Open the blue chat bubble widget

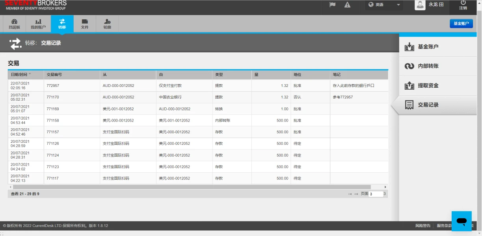(461, 221)
